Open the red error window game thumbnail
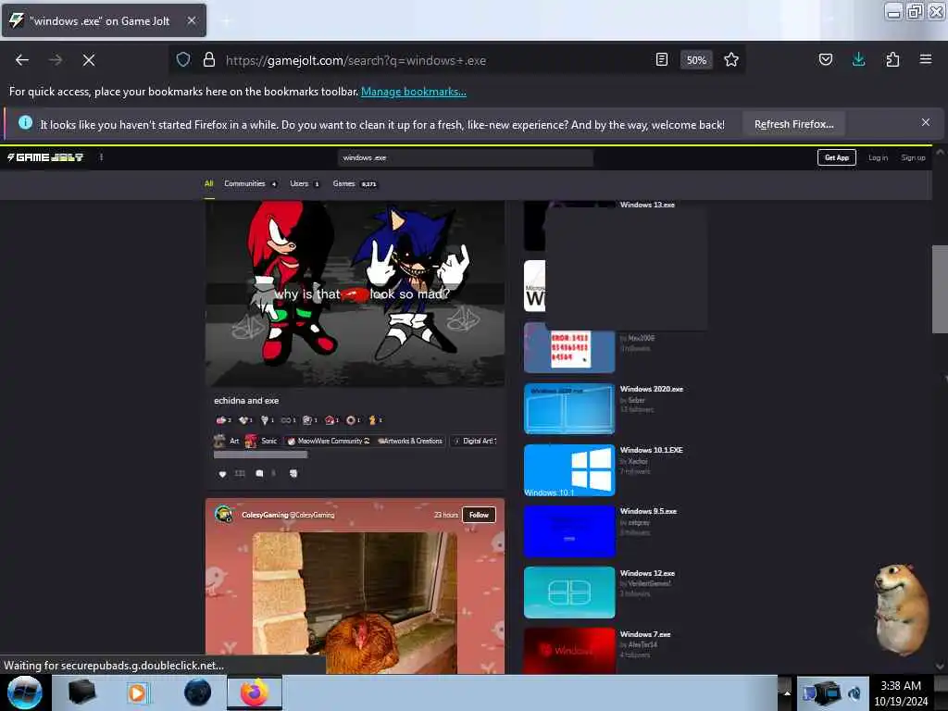Image resolution: width=948 pixels, height=711 pixels. (569, 348)
